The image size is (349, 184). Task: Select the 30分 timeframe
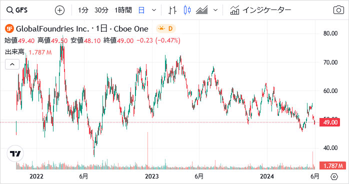pyautogui.click(x=101, y=10)
